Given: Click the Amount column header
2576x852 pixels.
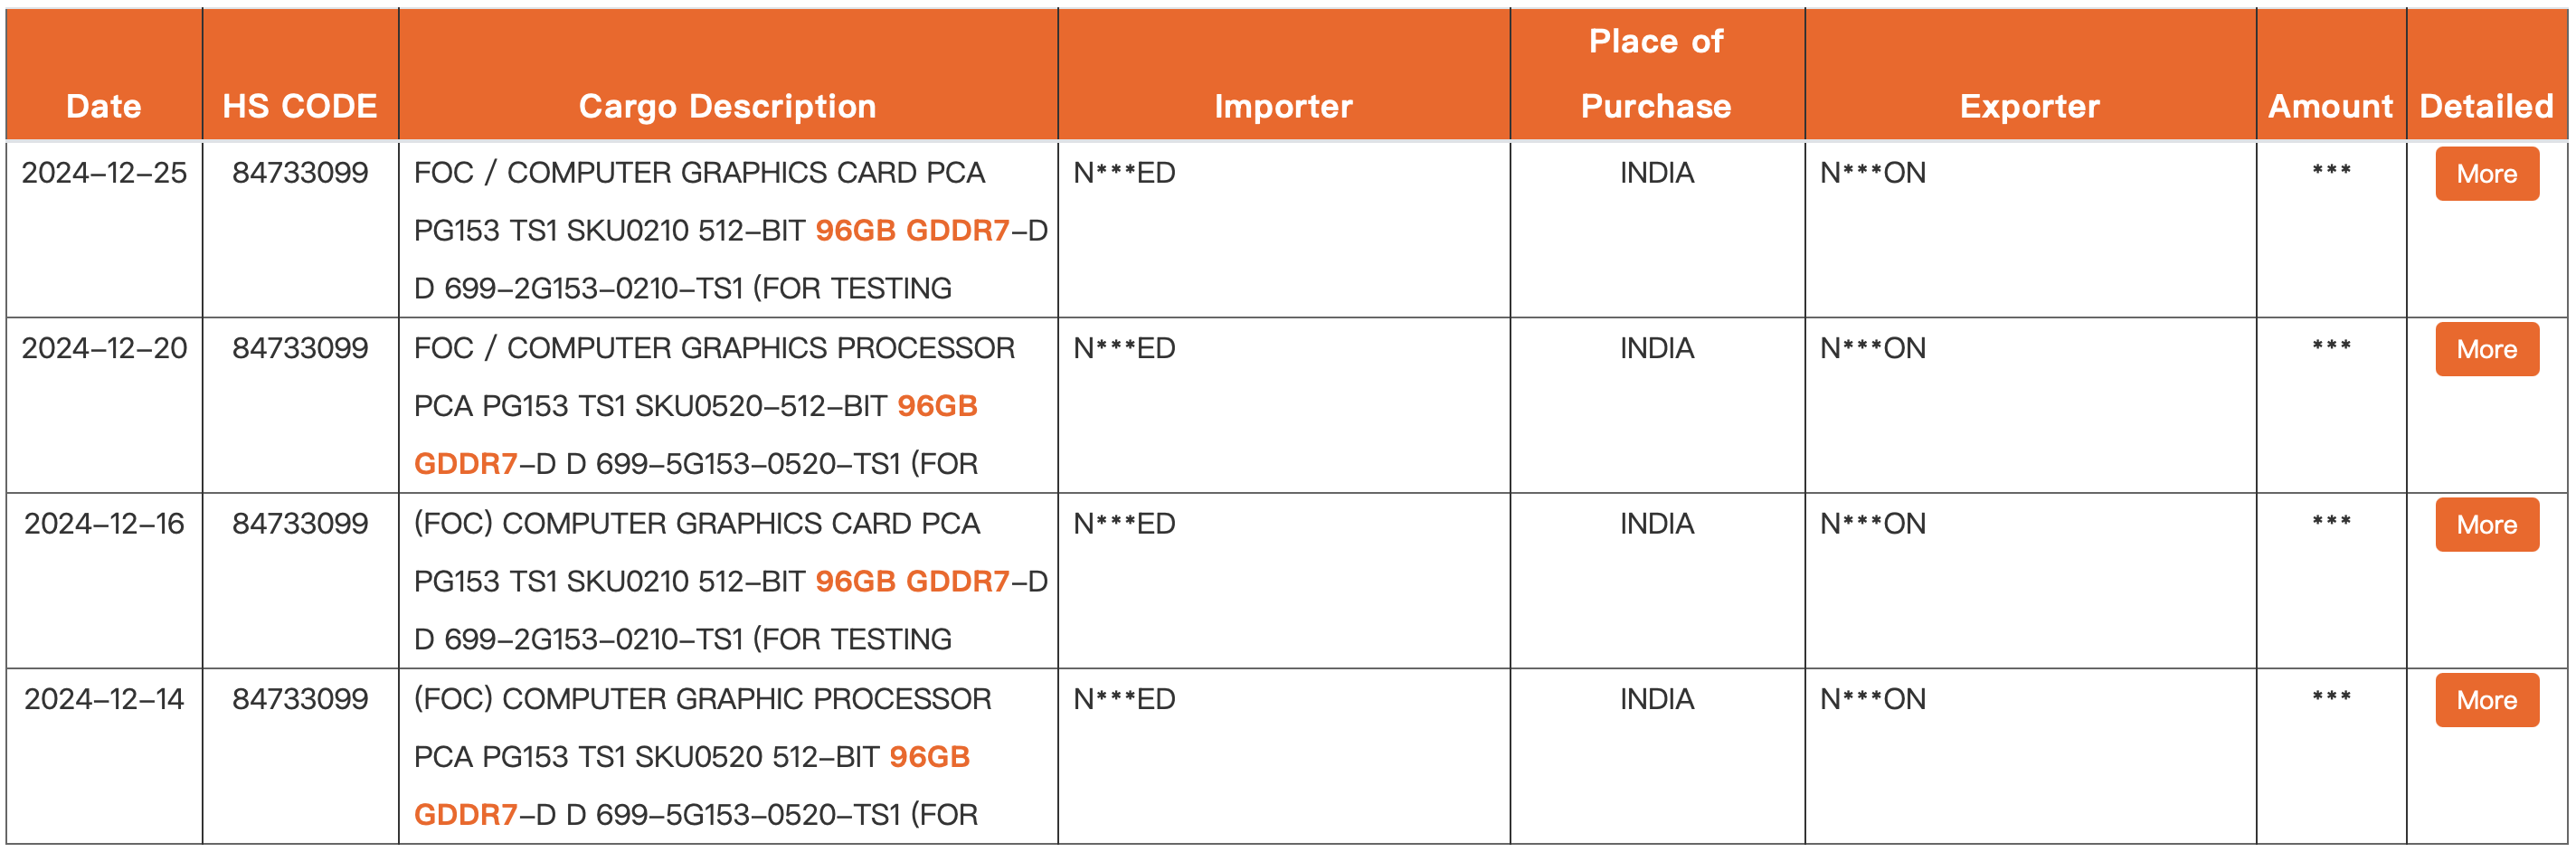Looking at the screenshot, I should 2330,106.
